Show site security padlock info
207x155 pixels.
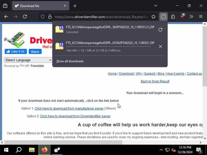[x=50, y=17]
